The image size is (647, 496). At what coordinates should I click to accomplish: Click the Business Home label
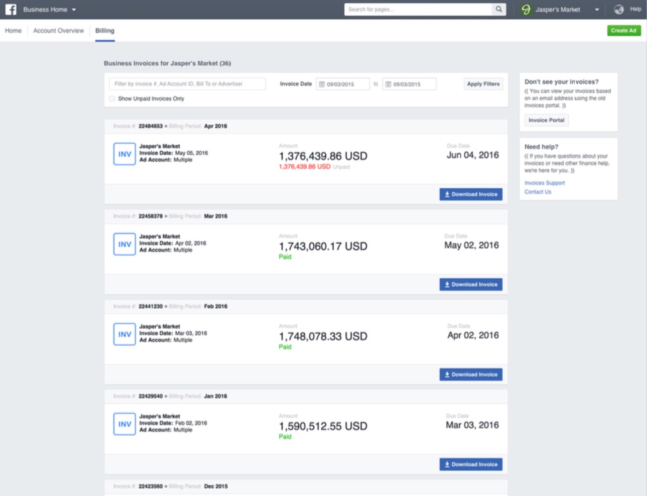point(45,9)
